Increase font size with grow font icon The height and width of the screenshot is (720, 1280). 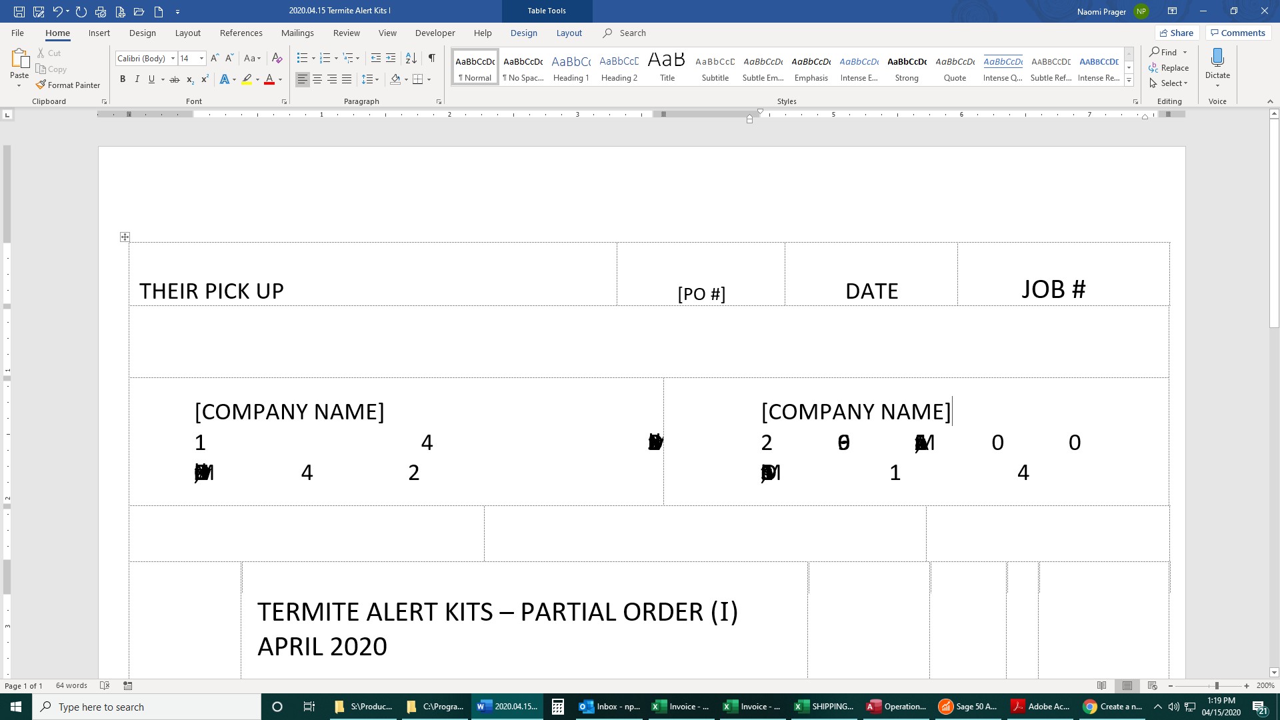215,59
